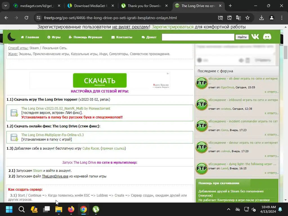Follow the 'не видят рекламу' link
Image resolution: width=288 pixels, height=216 pixels.
[x=130, y=27]
